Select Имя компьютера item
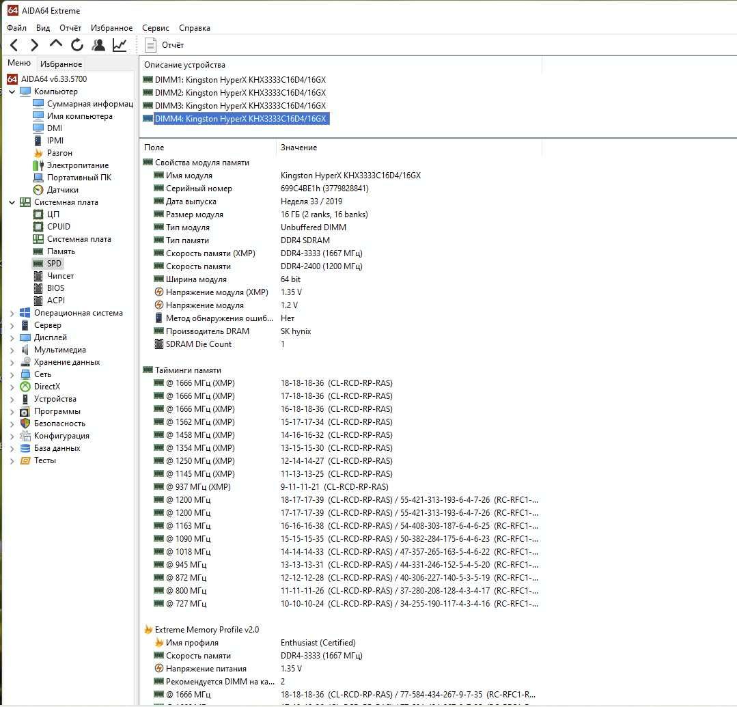This screenshot has width=737, height=707. click(x=79, y=115)
